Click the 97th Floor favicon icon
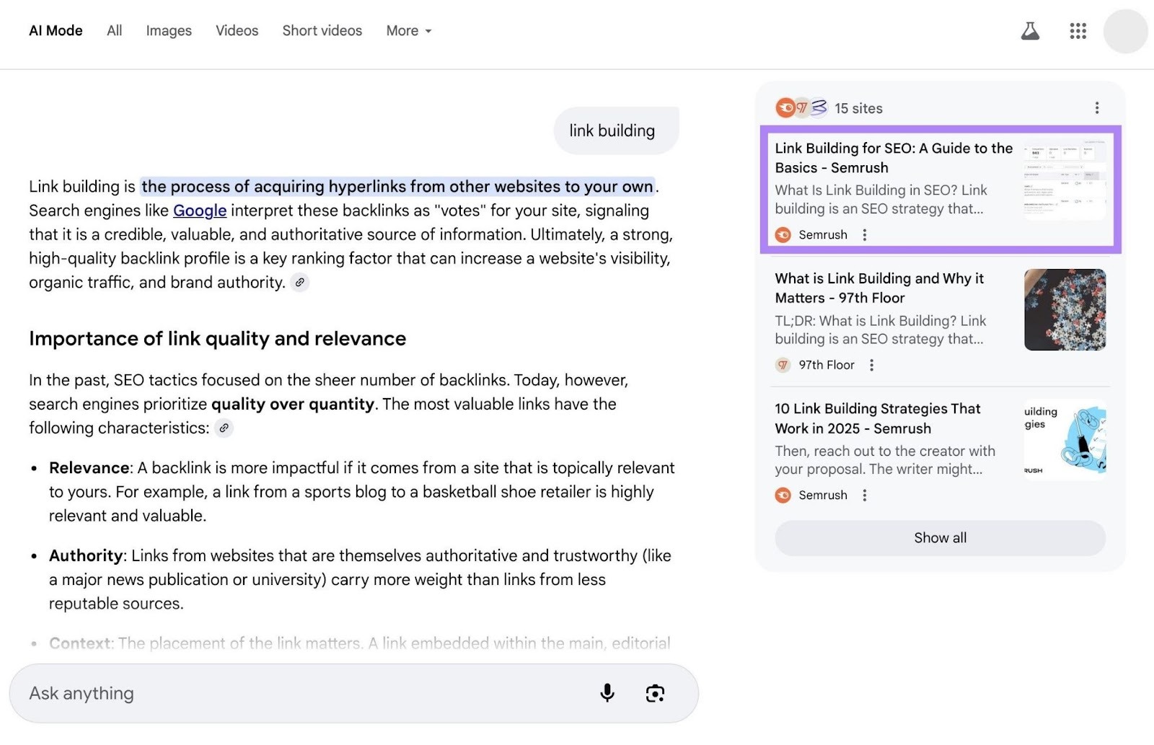The image size is (1154, 745). click(x=783, y=365)
